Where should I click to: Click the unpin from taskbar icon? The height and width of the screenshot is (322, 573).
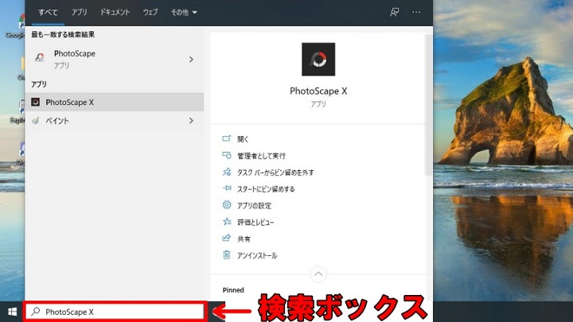[x=227, y=172]
